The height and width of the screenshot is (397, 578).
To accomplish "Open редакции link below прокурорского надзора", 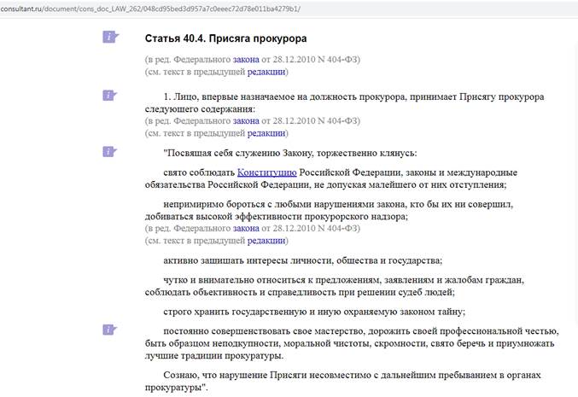I will coord(266,241).
